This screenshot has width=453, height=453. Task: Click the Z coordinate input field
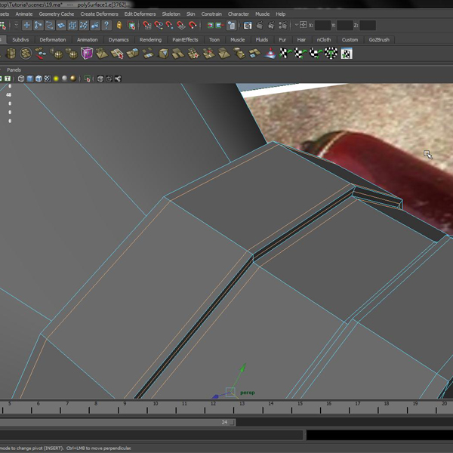click(368, 26)
